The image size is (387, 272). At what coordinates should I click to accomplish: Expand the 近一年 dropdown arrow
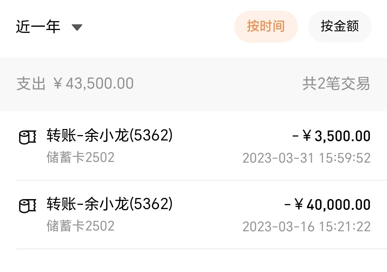click(x=77, y=27)
